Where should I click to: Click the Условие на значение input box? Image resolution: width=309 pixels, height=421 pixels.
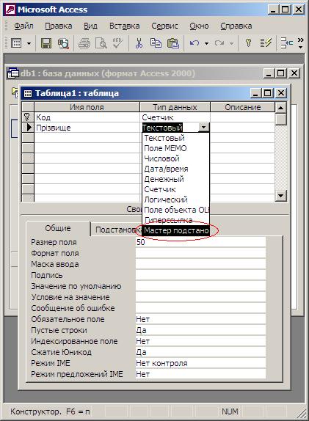coord(200,297)
